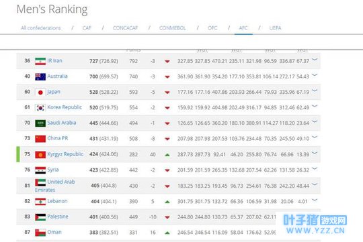
Task: Open the Japan team link
Action: tap(54, 92)
